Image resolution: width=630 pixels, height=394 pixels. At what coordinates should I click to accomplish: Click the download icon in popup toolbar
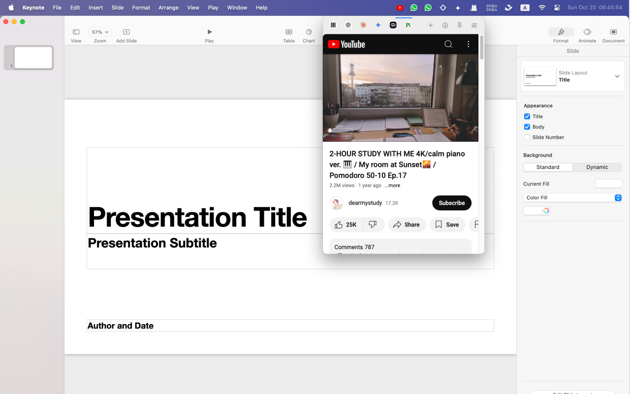point(445,25)
